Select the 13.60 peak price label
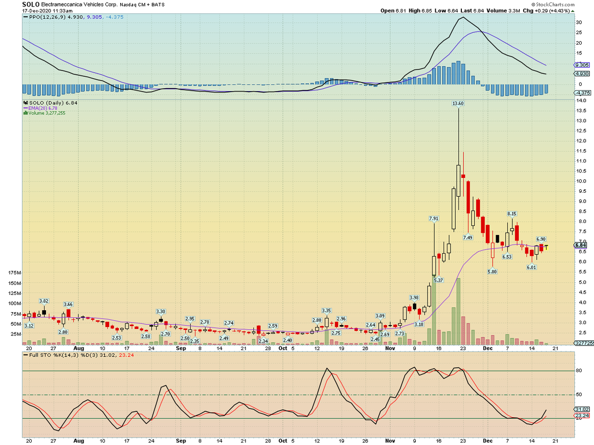The height and width of the screenshot is (445, 594). pyautogui.click(x=458, y=103)
